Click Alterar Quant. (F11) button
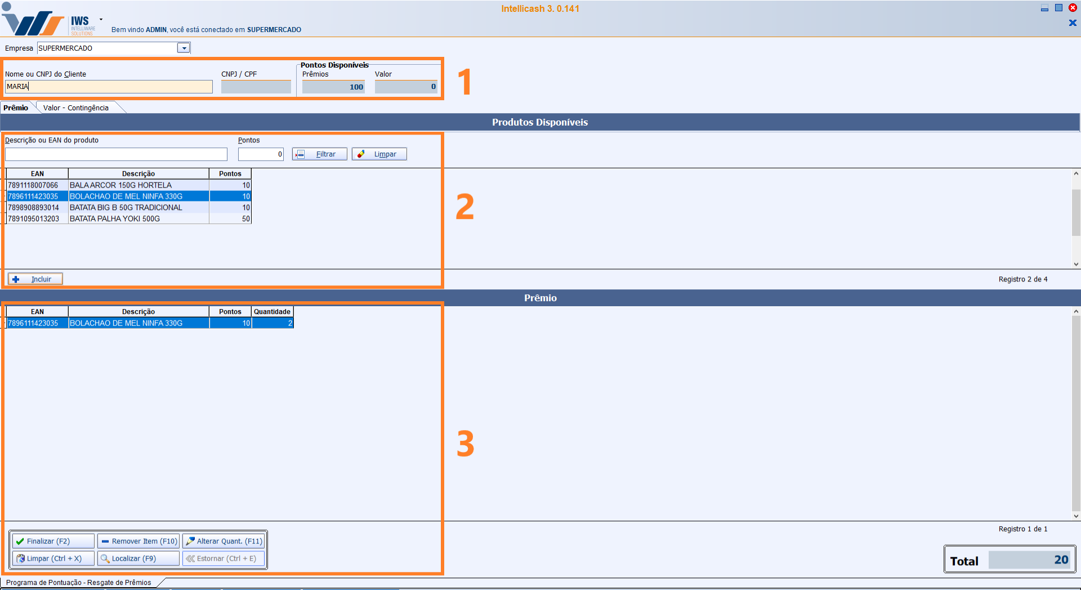The width and height of the screenshot is (1081, 590). pos(224,541)
